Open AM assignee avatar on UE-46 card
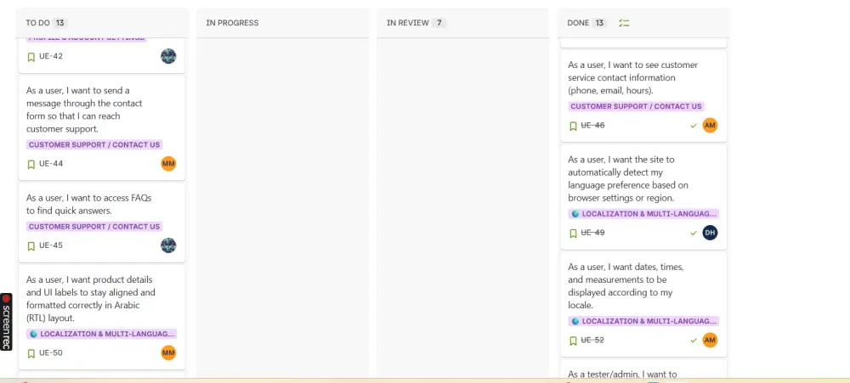 710,125
